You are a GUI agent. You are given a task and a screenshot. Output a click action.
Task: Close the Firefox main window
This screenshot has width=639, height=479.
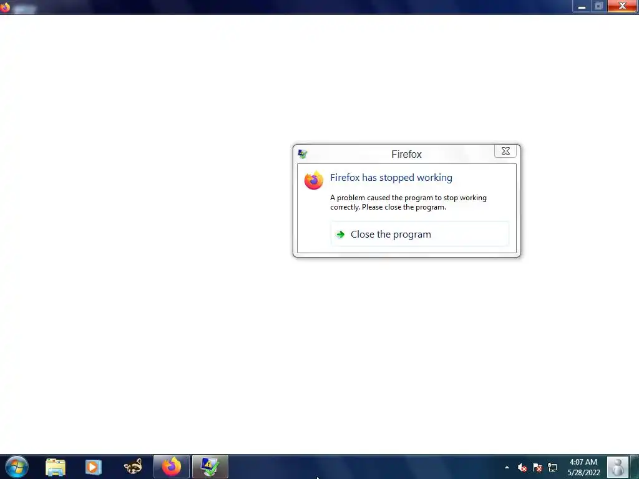tap(622, 6)
